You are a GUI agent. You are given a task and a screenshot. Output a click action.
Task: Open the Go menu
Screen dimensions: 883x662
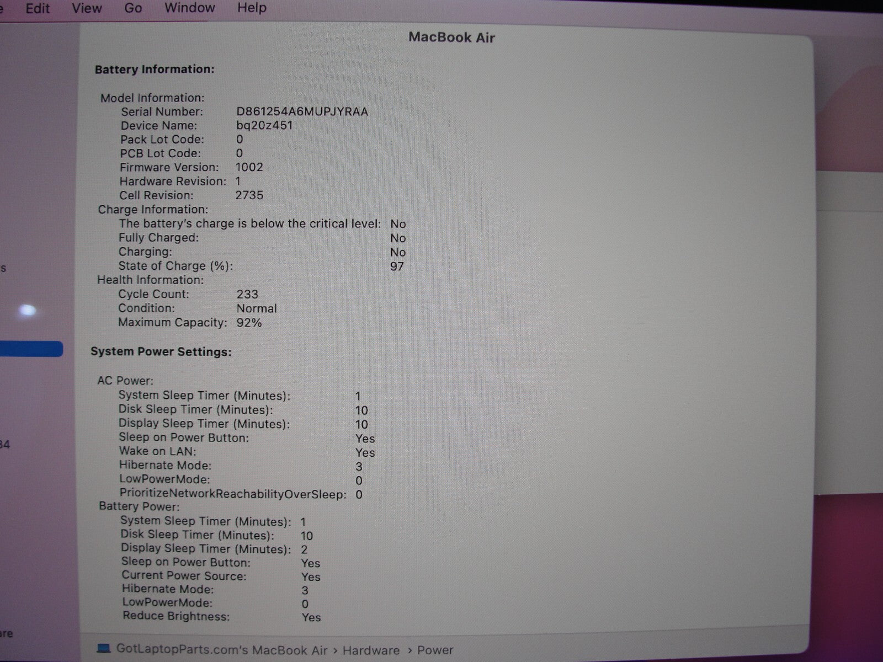pyautogui.click(x=133, y=8)
